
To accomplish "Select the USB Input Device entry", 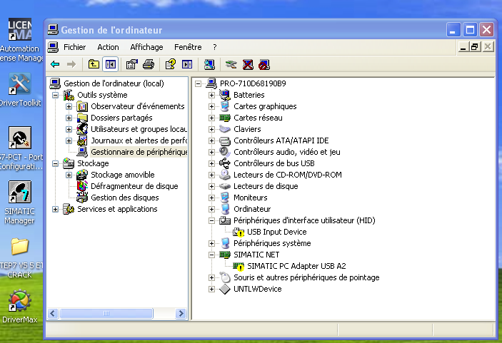I will click(276, 232).
